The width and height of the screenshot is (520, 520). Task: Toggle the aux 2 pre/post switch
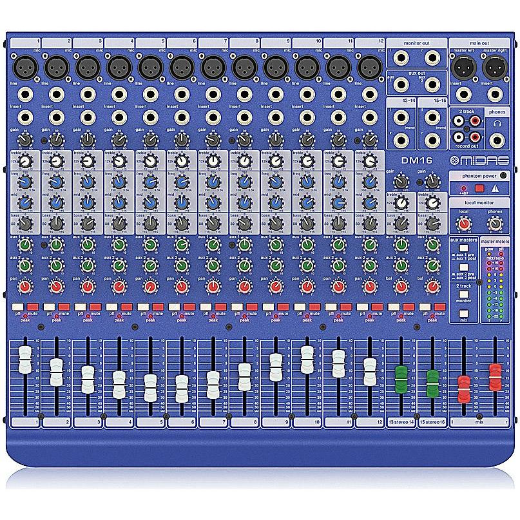click(464, 267)
